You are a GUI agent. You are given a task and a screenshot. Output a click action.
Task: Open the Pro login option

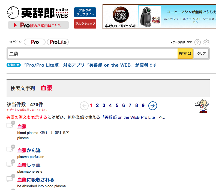tap(35, 42)
